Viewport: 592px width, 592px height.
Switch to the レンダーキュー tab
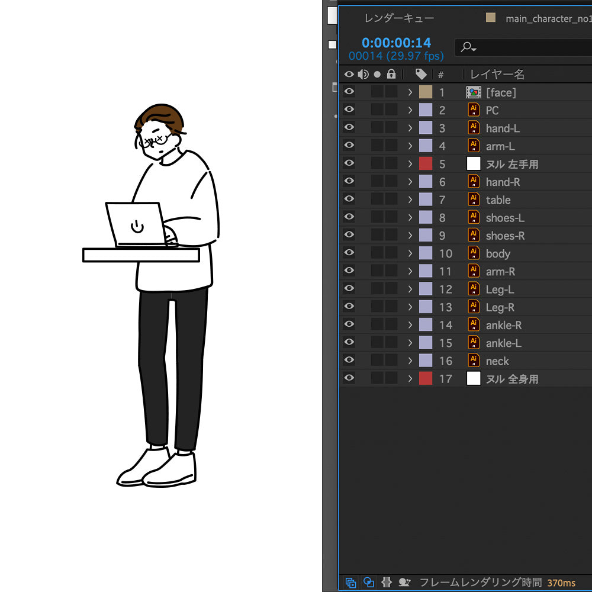[399, 18]
